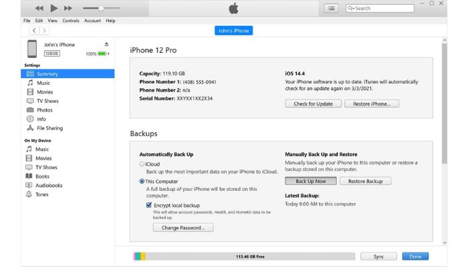The image size is (468, 267).
Task: Click Restore Backup button
Action: 365,181
